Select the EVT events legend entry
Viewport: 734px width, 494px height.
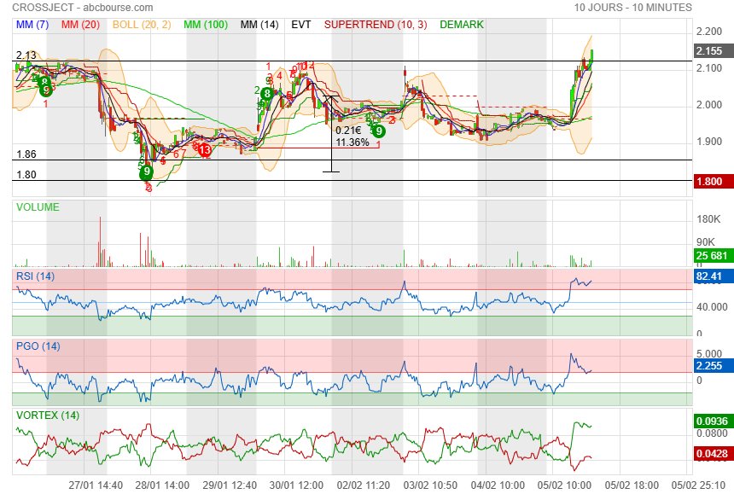click(301, 25)
